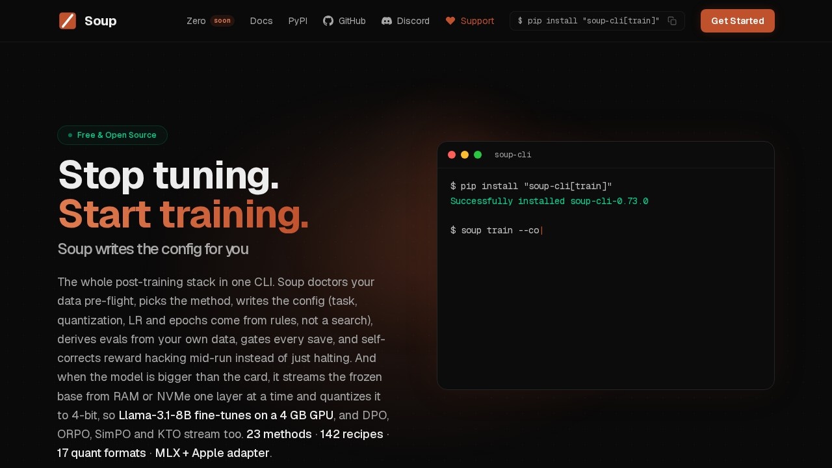Click the 'soon' badge next to Zero
832x468 pixels.
pyautogui.click(x=222, y=21)
